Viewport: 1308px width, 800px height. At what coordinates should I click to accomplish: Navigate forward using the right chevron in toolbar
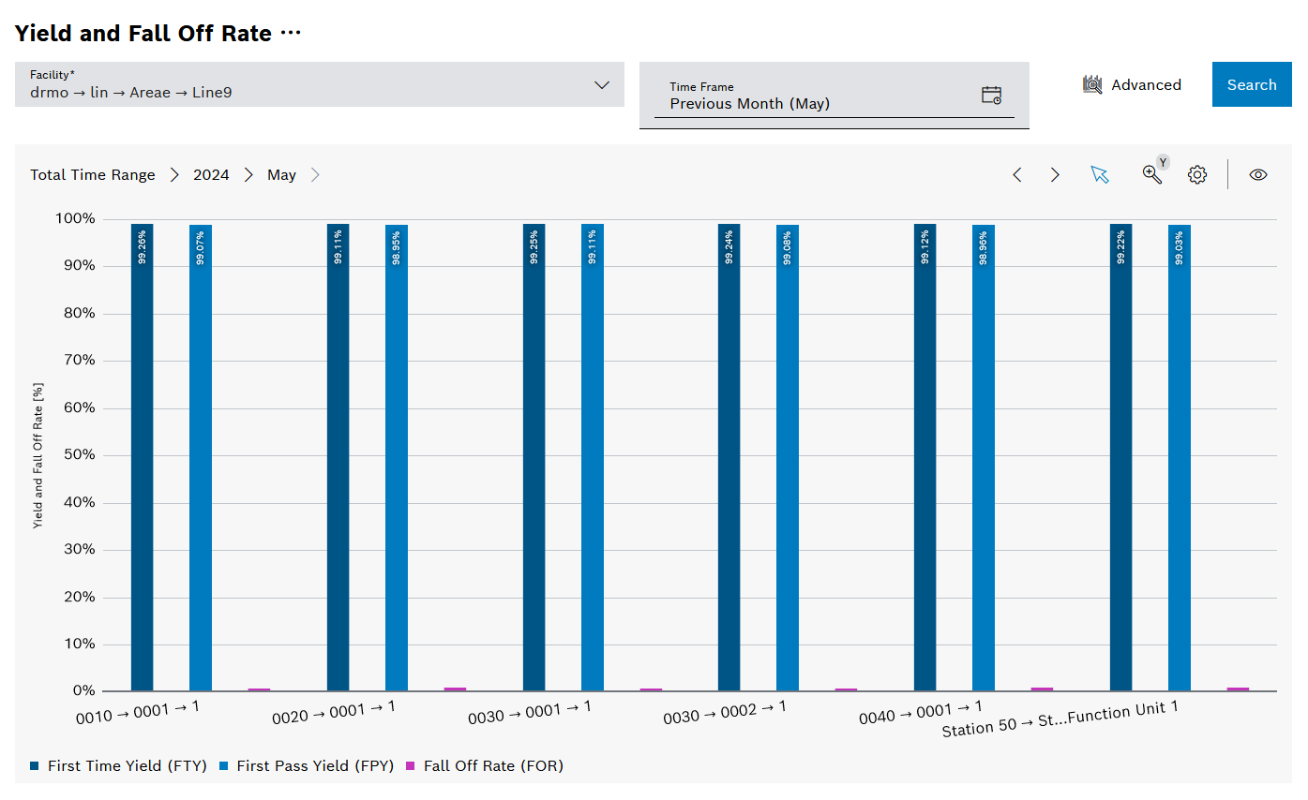(1056, 174)
